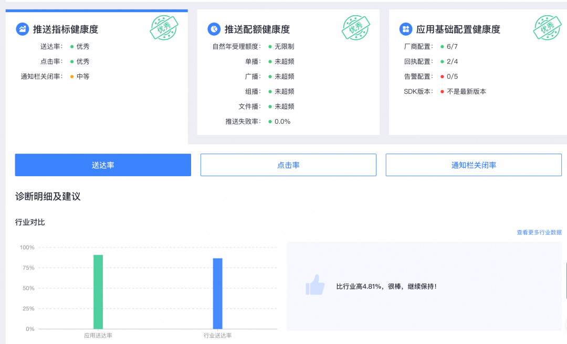
Task: Click the 75% y-axis label
Action: [x=28, y=268]
